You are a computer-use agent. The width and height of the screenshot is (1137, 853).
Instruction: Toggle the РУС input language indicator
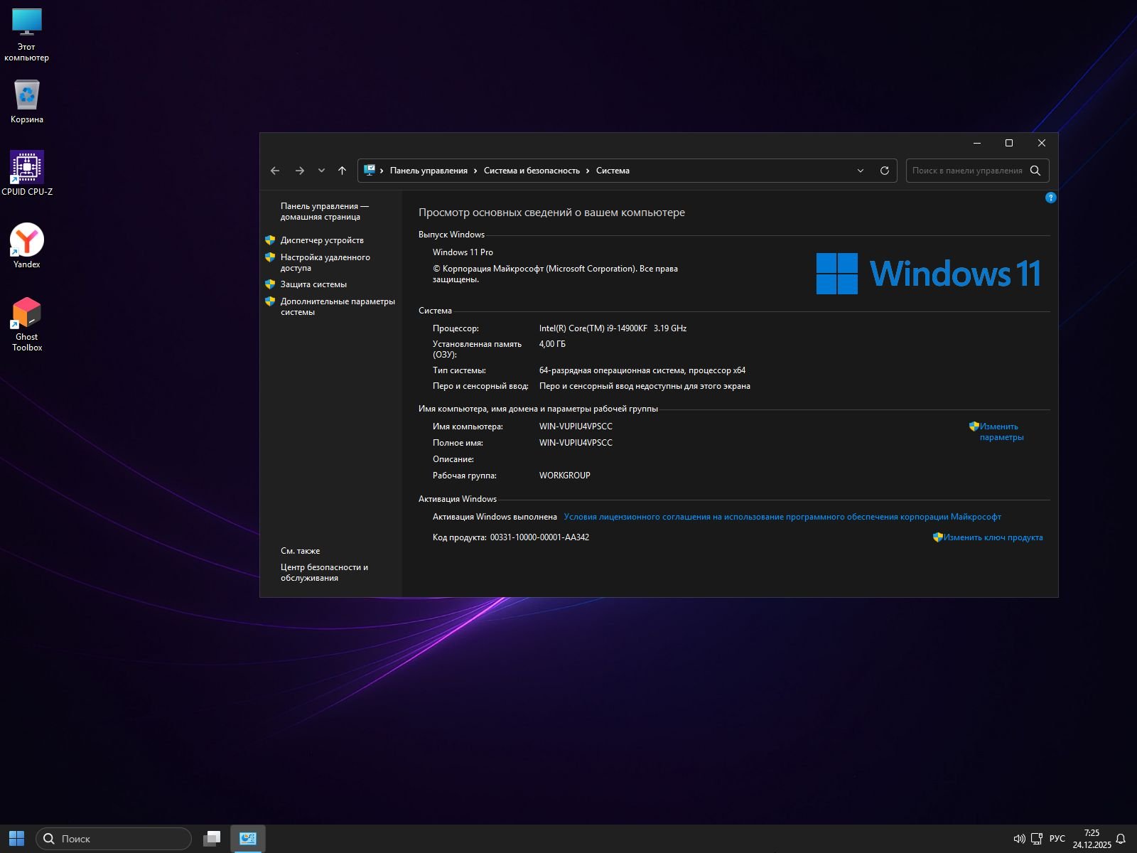1057,839
